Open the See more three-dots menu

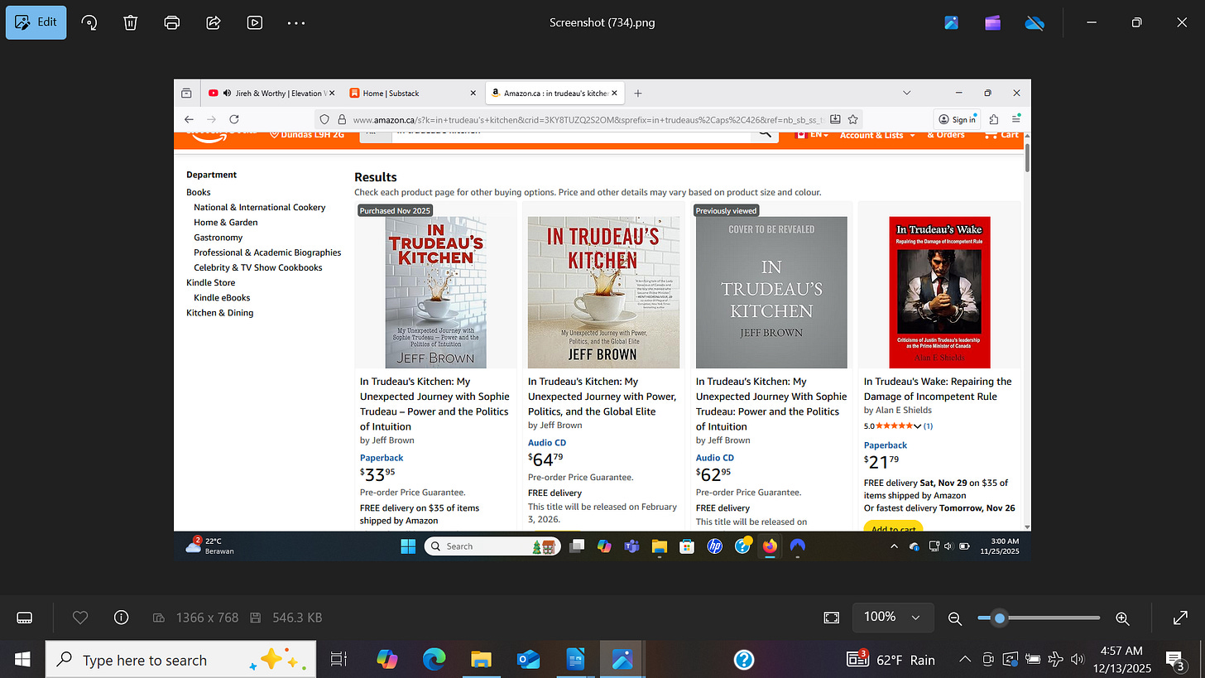pos(296,22)
